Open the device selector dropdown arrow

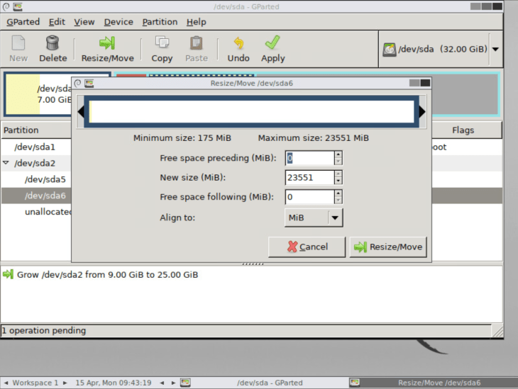(x=495, y=49)
